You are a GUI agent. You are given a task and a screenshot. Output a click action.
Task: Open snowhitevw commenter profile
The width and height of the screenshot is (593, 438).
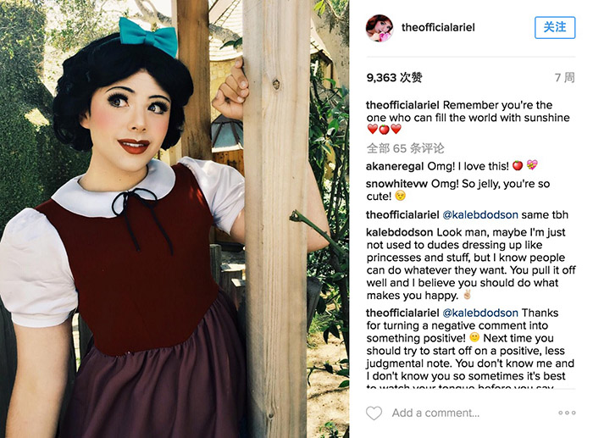(396, 184)
